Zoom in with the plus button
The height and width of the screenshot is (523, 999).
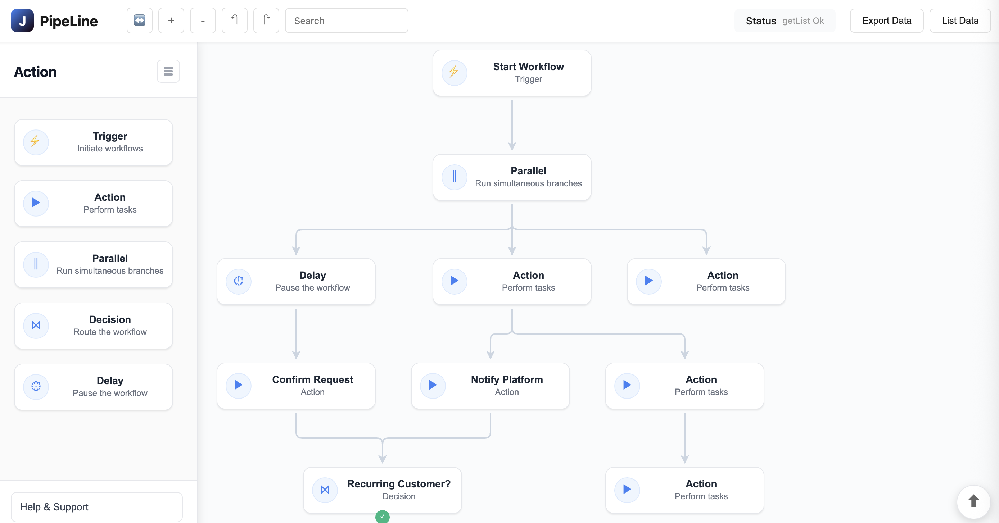pos(171,21)
